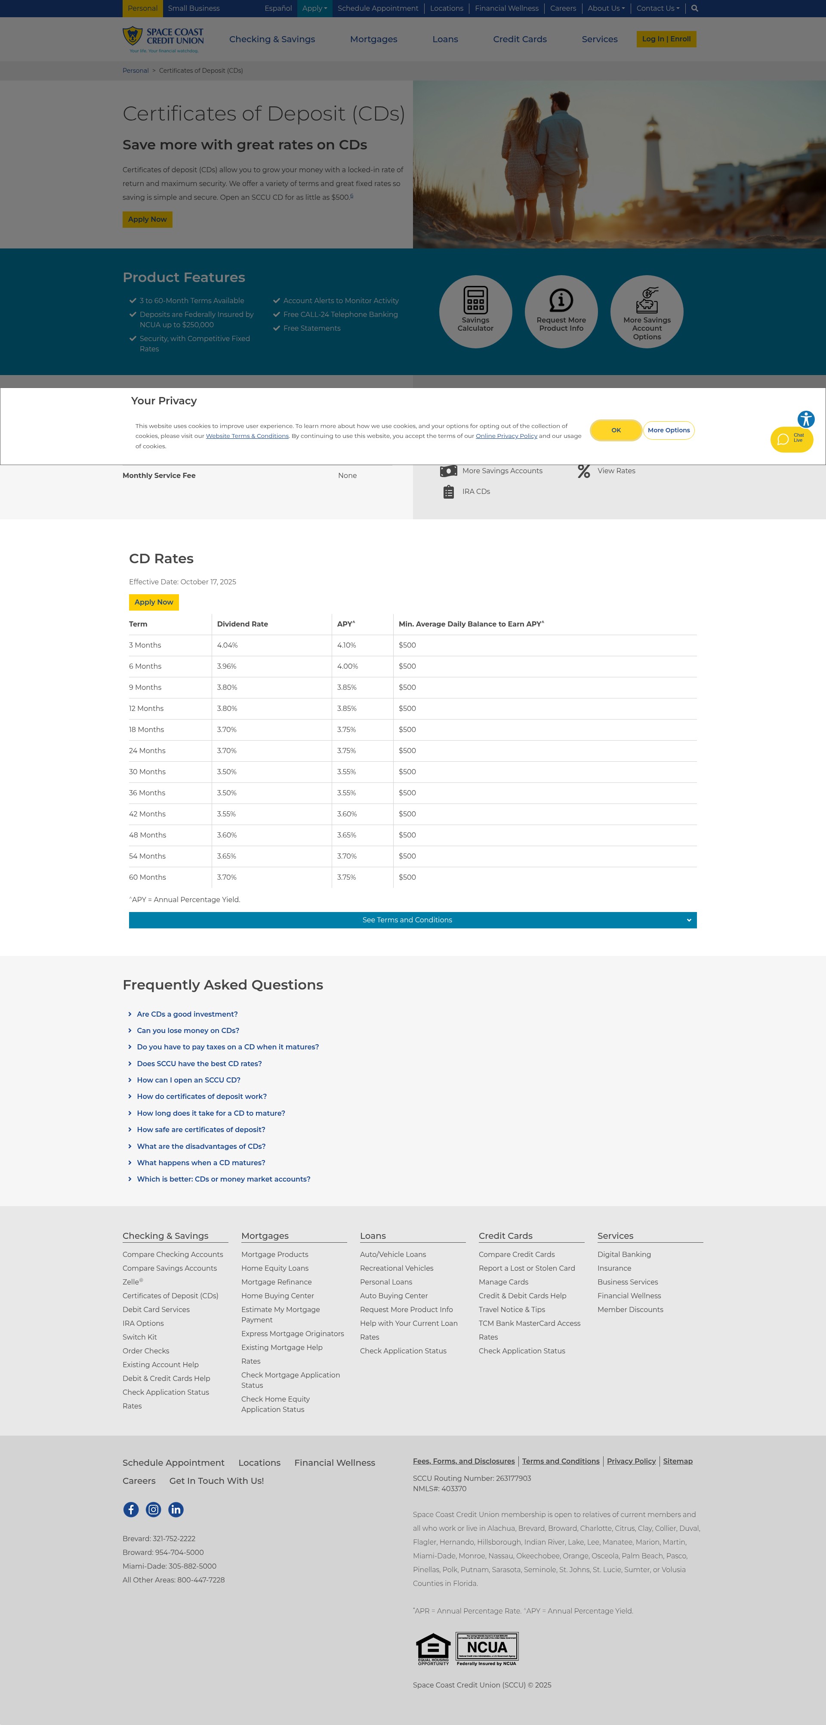
Task: Open the About Us dropdown
Action: pos(606,9)
